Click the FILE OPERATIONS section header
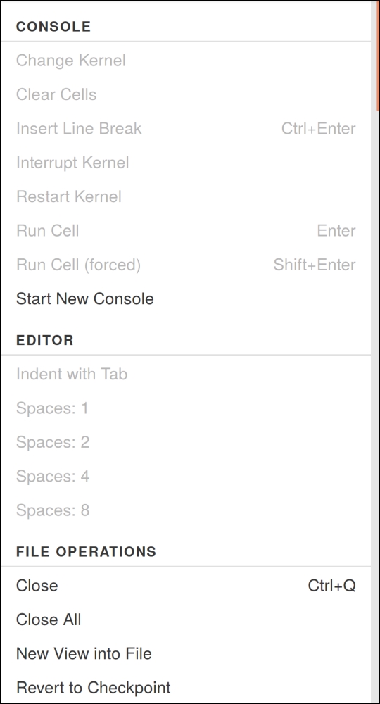Viewport: 380px width, 704px height. coord(86,551)
